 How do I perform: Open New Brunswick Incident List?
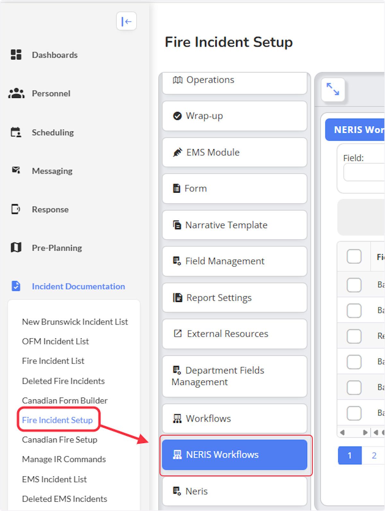[75, 322]
